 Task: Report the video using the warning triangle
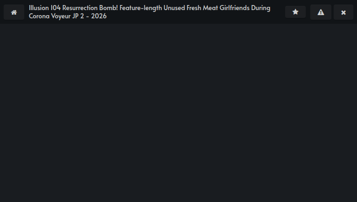320,12
